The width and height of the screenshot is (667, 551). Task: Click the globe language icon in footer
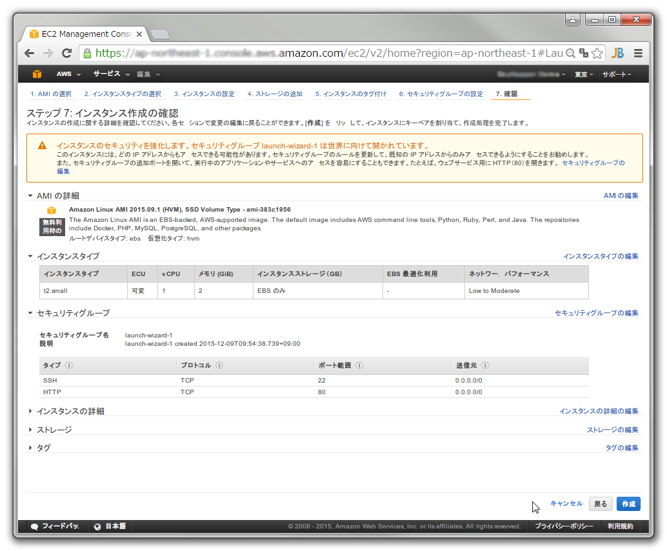pos(97,526)
